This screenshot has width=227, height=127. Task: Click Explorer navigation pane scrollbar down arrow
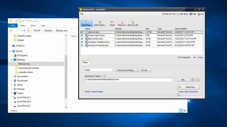coord(66,107)
